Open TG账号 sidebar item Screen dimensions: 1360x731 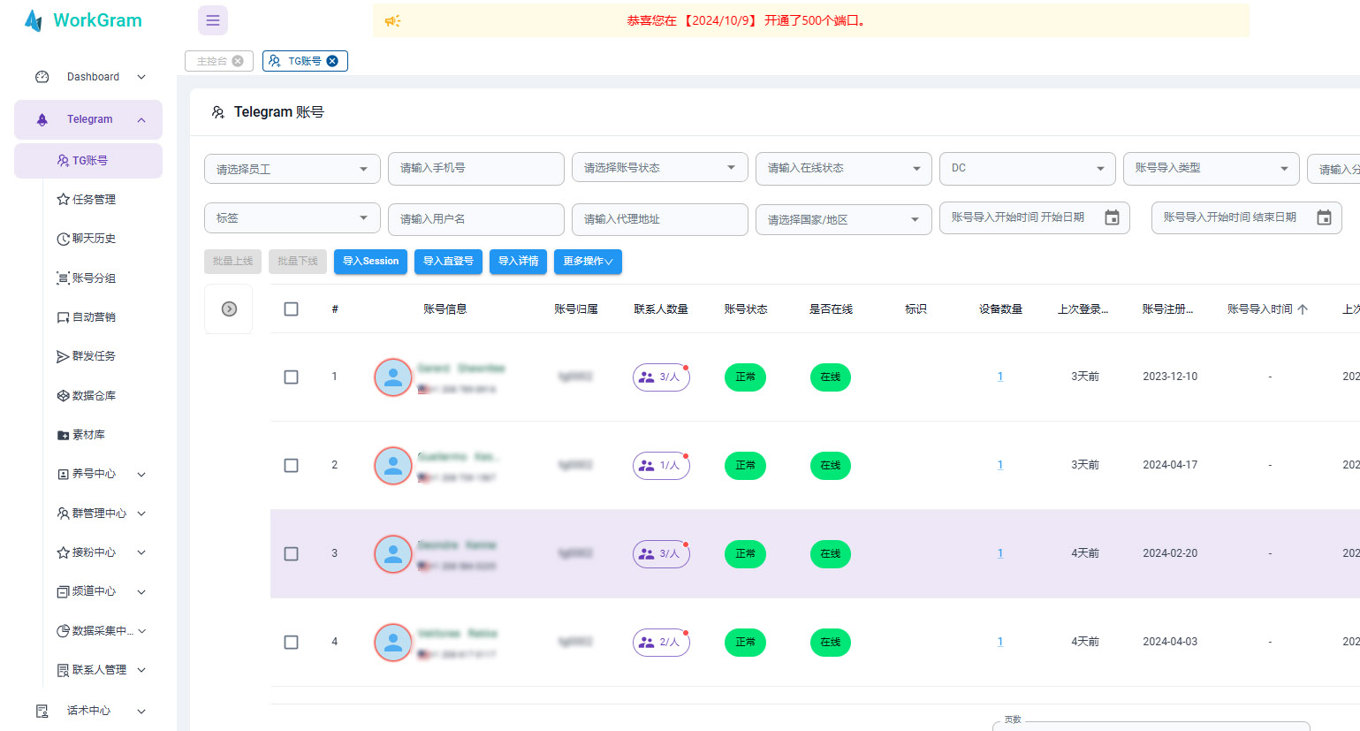pyautogui.click(x=88, y=161)
